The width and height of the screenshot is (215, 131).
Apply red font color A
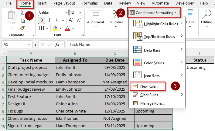coord(67,28)
